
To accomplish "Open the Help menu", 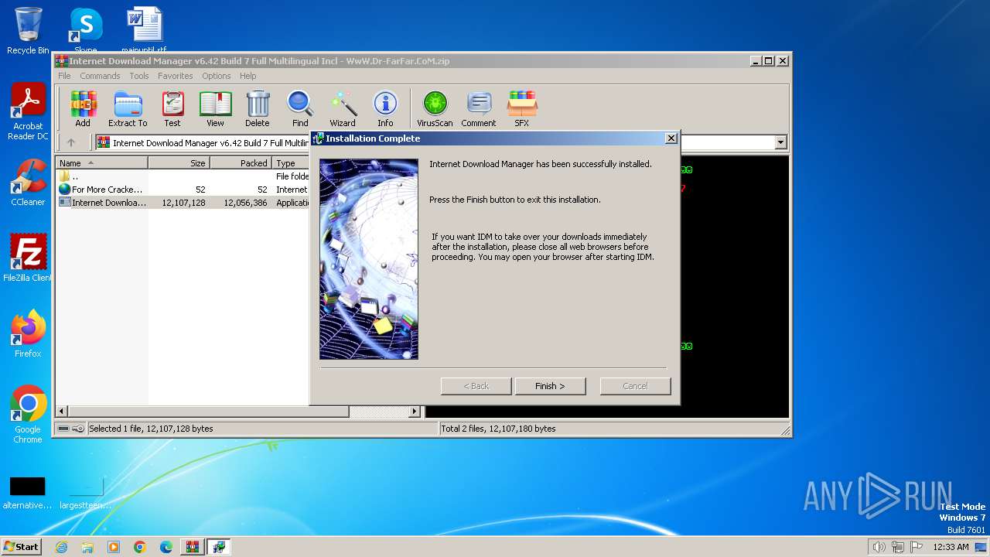I will click(247, 76).
